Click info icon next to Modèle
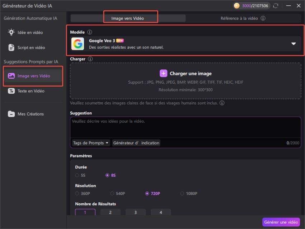Viewport: 305px width, 229px height. (x=90, y=32)
